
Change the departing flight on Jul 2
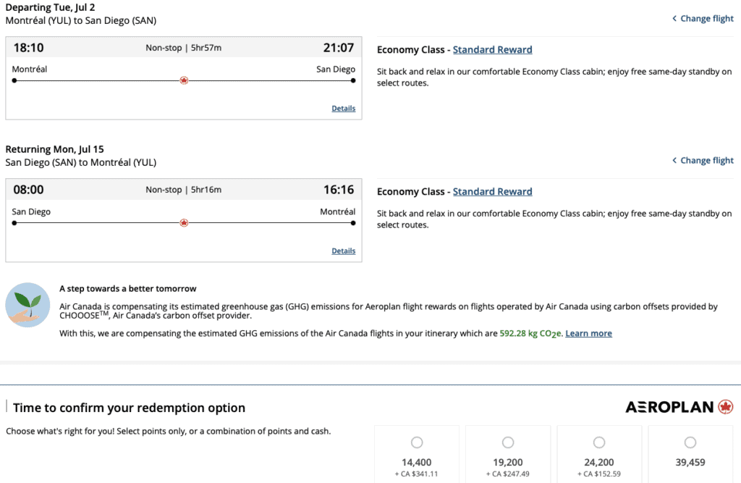706,19
